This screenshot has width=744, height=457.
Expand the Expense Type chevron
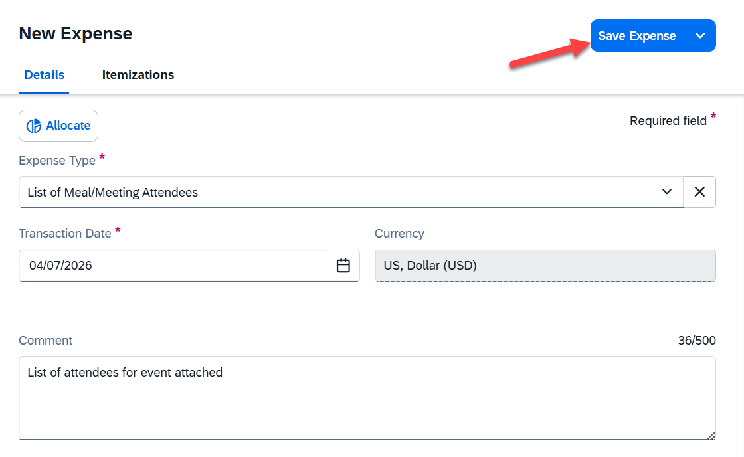[x=667, y=192]
